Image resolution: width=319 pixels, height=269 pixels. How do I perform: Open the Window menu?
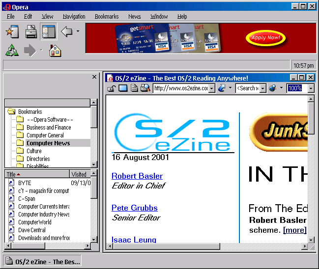tap(159, 17)
